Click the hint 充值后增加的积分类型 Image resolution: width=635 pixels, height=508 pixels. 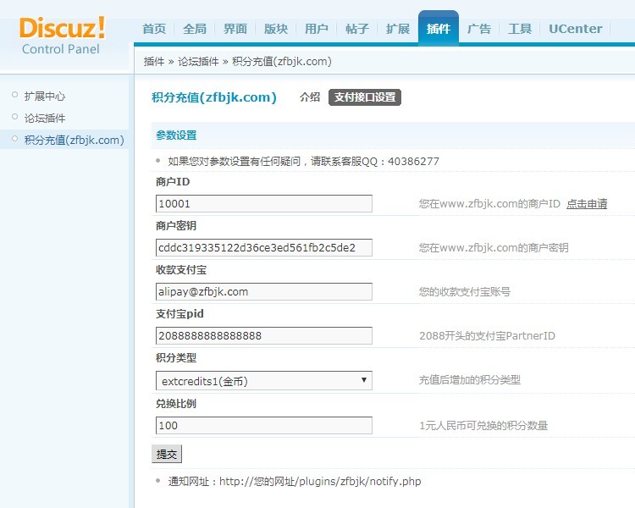[470, 380]
